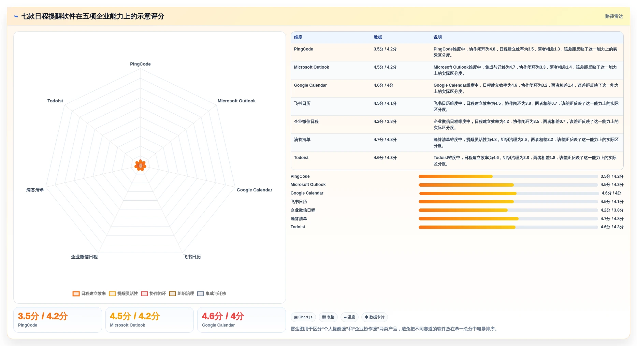This screenshot has width=637, height=346.
Task: Select the Google Calendar table row name
Action: point(310,85)
